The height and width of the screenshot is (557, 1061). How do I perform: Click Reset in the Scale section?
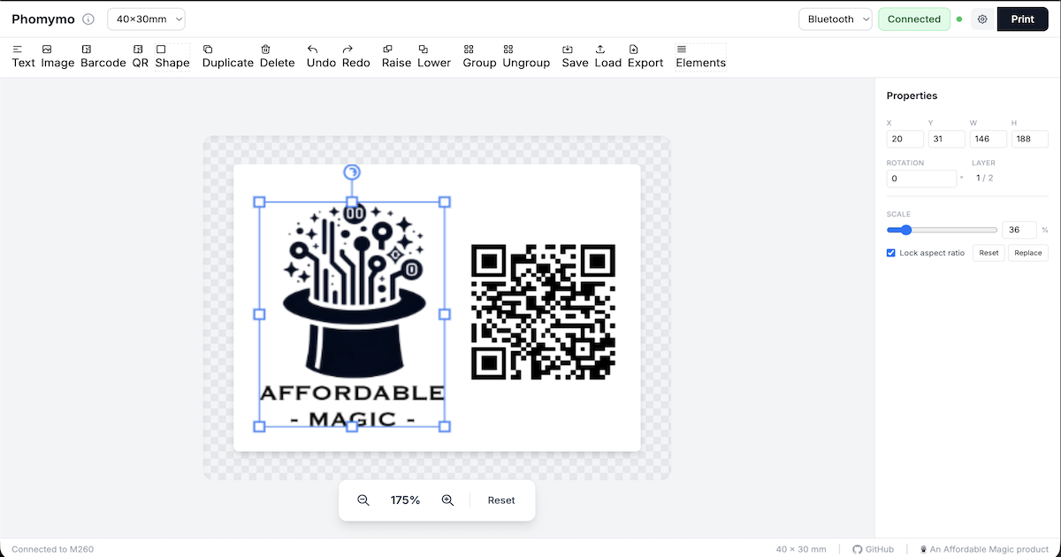(988, 253)
